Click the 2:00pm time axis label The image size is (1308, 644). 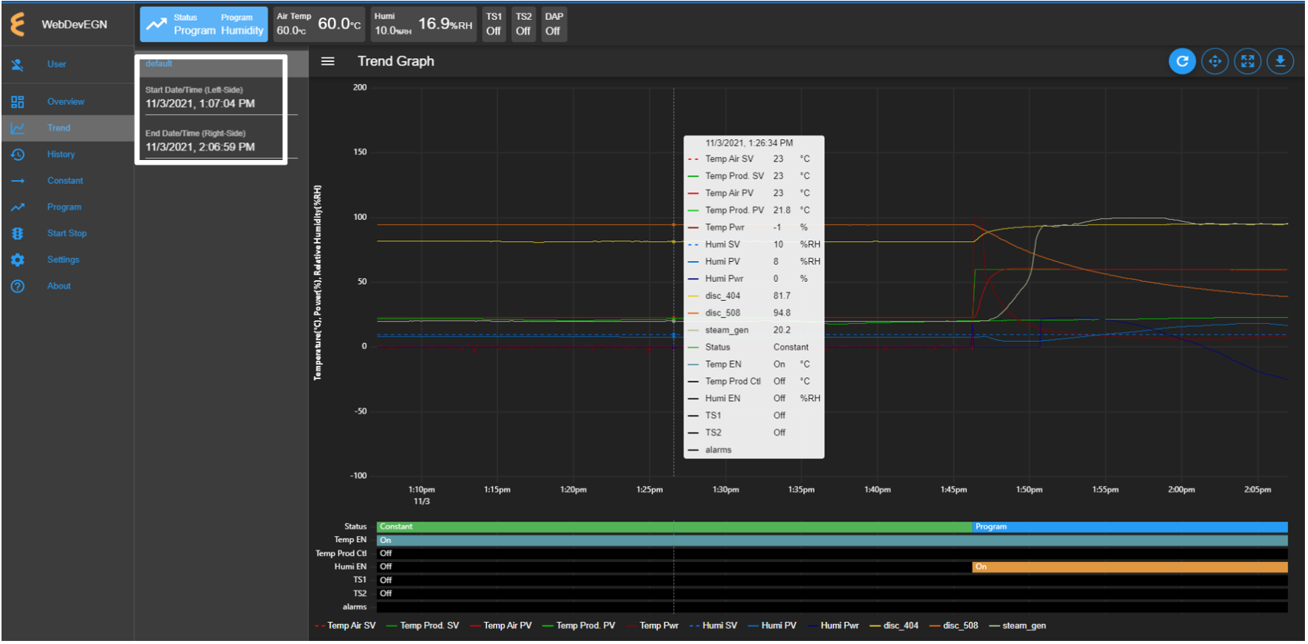1181,490
